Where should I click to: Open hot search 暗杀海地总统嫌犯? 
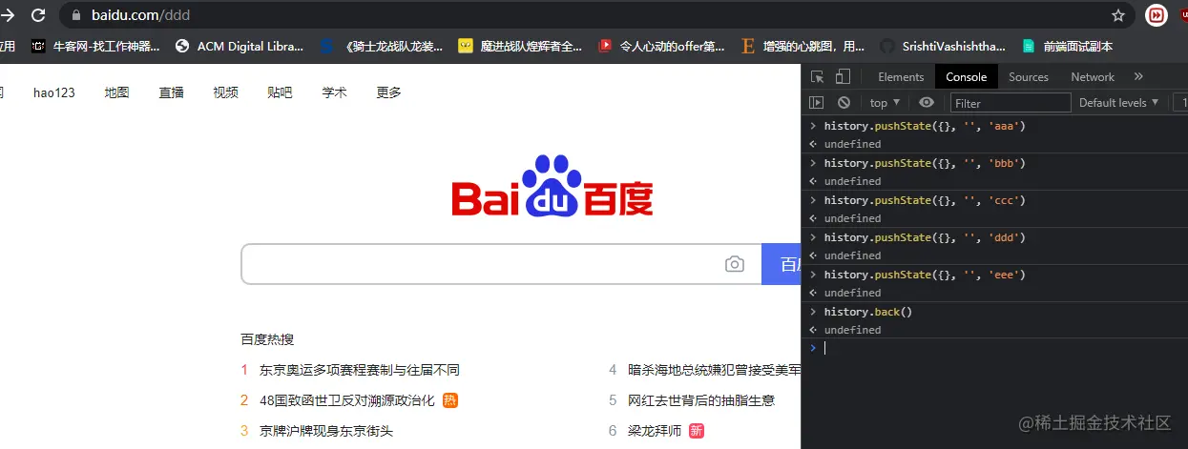pyautogui.click(x=714, y=370)
